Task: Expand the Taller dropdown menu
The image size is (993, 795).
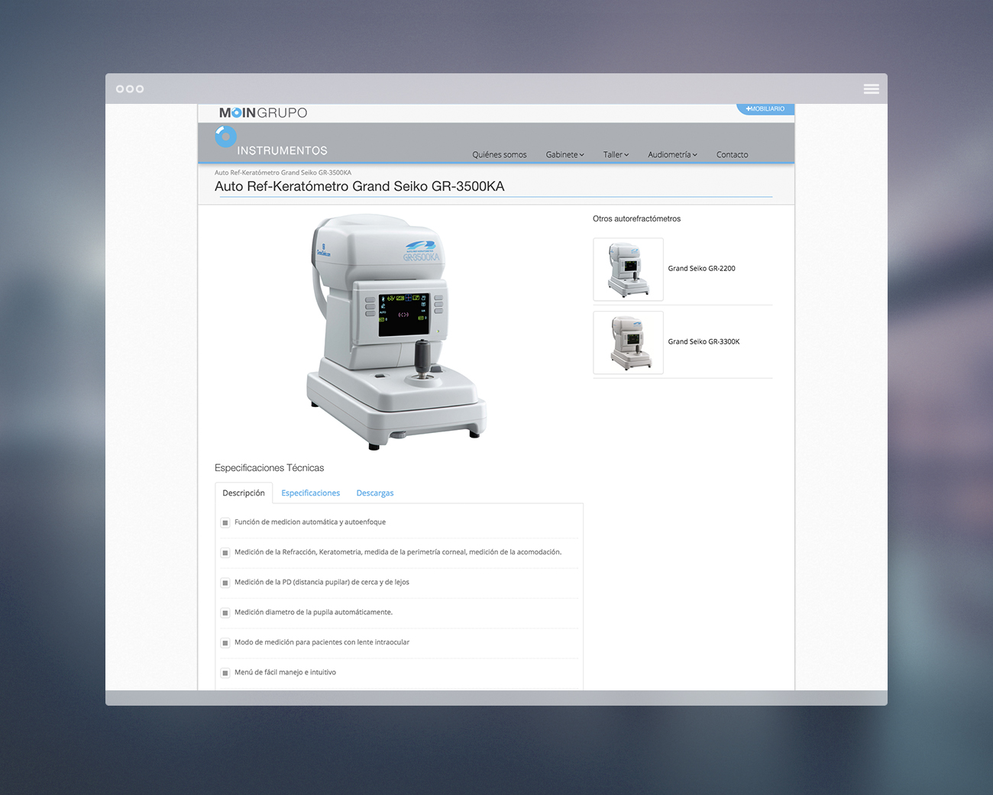Action: [616, 154]
